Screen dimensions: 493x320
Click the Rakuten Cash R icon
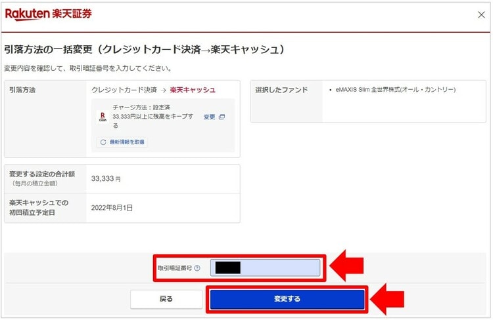pyautogui.click(x=103, y=117)
